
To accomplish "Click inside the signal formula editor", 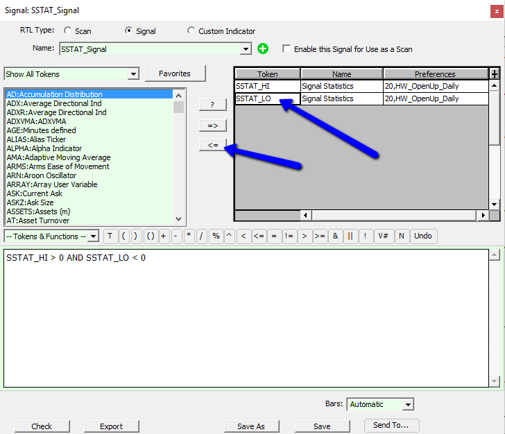I will (246, 318).
